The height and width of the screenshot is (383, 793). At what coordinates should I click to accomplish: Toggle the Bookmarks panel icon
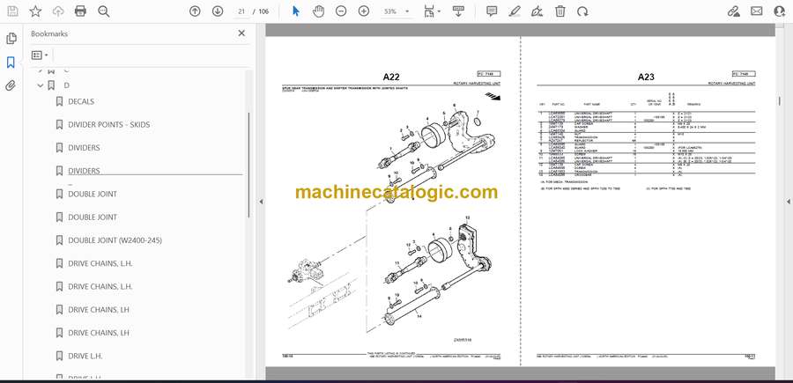11,63
